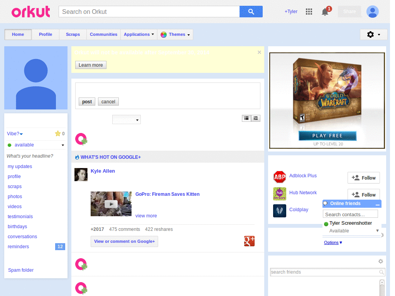This screenshot has width=395, height=296.
Task: Select Tyler Screenshotter in online friends
Action: (x=350, y=223)
